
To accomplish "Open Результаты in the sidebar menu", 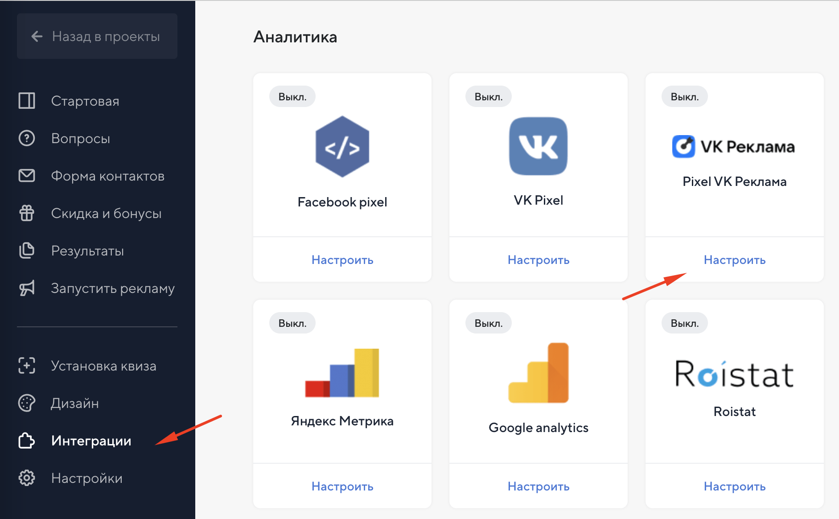I will click(87, 251).
